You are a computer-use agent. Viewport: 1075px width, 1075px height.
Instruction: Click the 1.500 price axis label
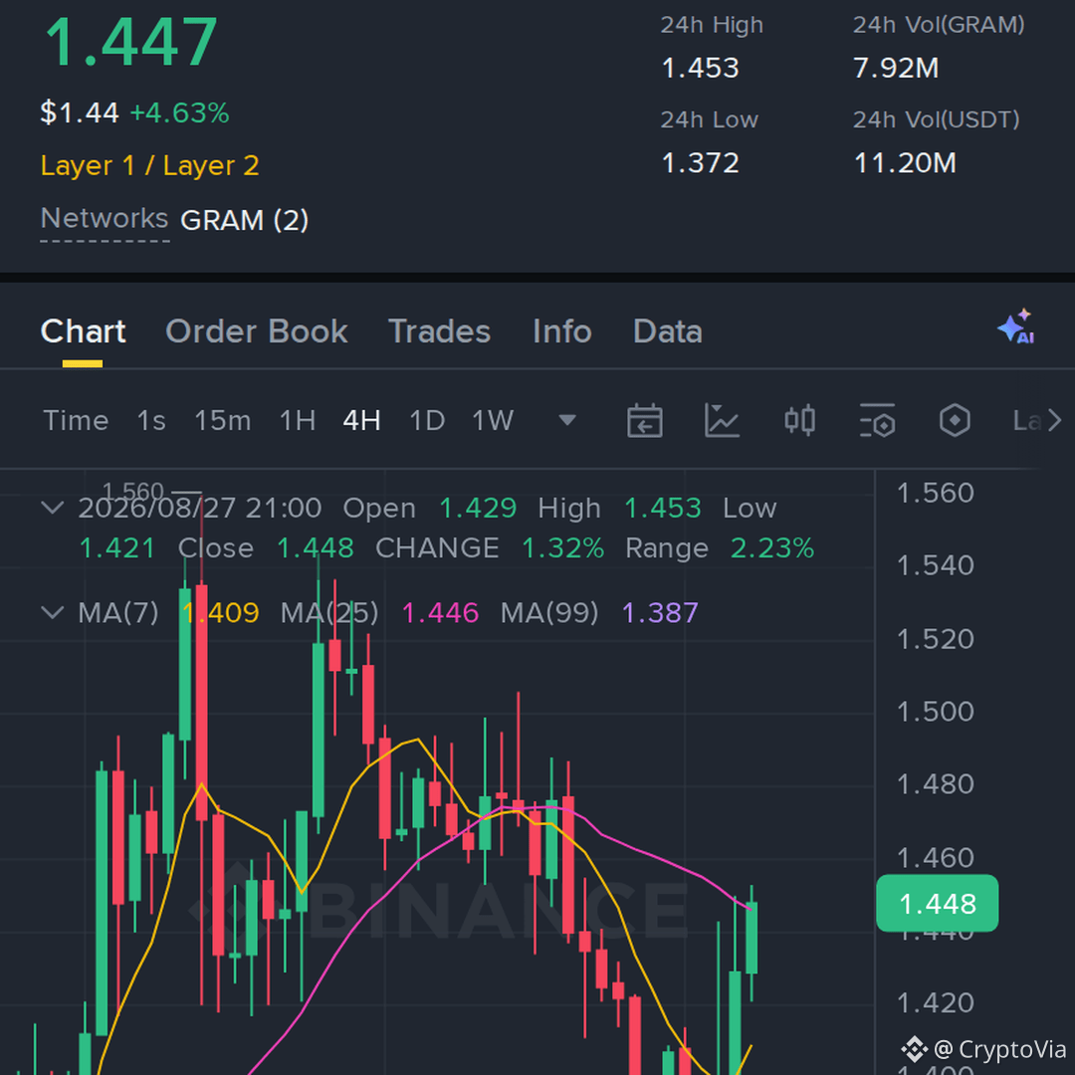tap(935, 712)
